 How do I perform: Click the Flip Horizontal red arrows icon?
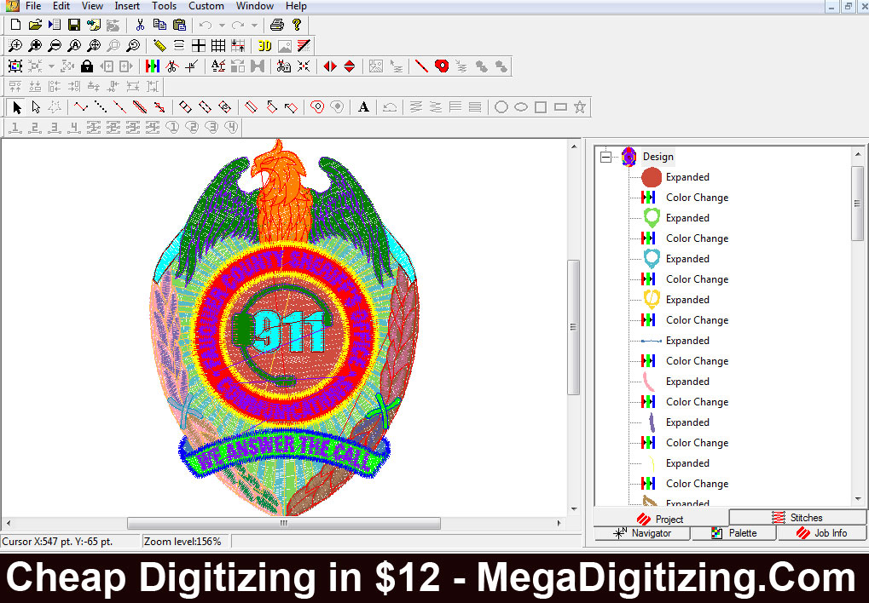click(x=330, y=66)
